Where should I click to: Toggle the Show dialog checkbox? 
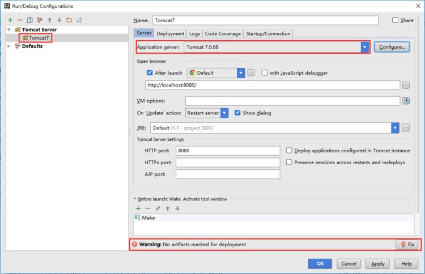tap(237, 113)
